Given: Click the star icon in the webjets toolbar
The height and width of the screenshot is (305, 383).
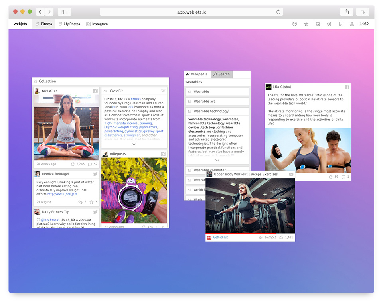Looking at the screenshot, I should 306,24.
